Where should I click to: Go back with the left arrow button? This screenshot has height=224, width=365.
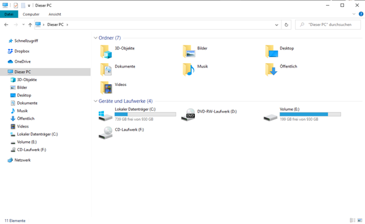[6, 25]
